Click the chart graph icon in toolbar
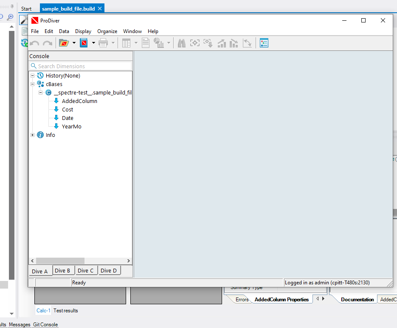 [x=159, y=43]
